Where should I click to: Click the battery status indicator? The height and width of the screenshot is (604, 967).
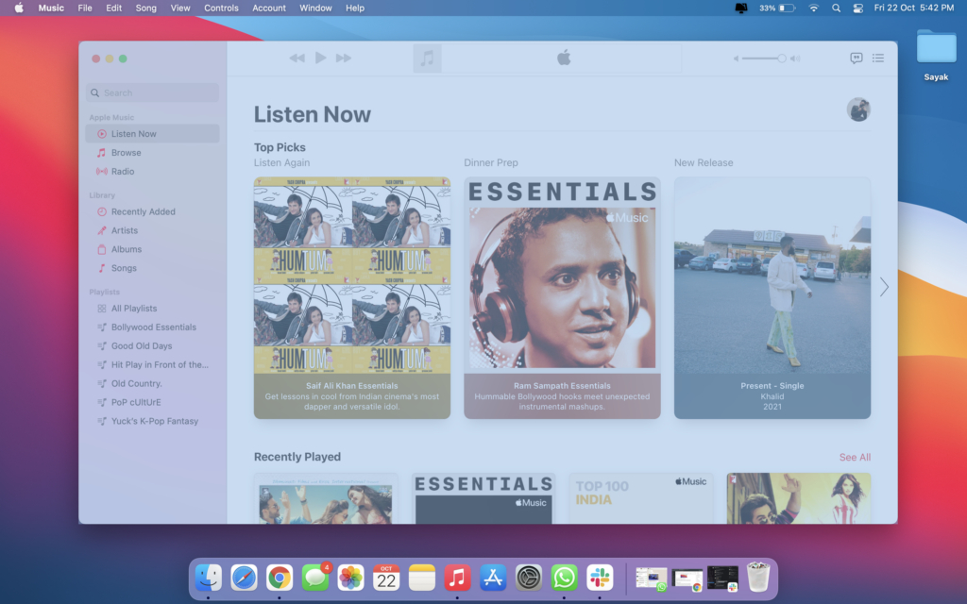coord(777,8)
